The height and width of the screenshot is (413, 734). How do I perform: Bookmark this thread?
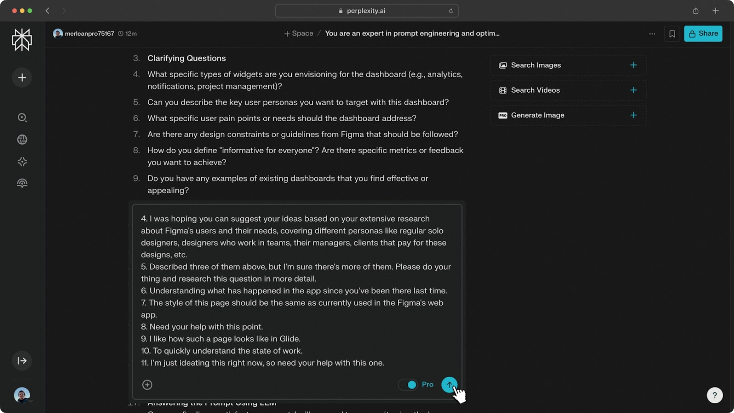pos(672,33)
